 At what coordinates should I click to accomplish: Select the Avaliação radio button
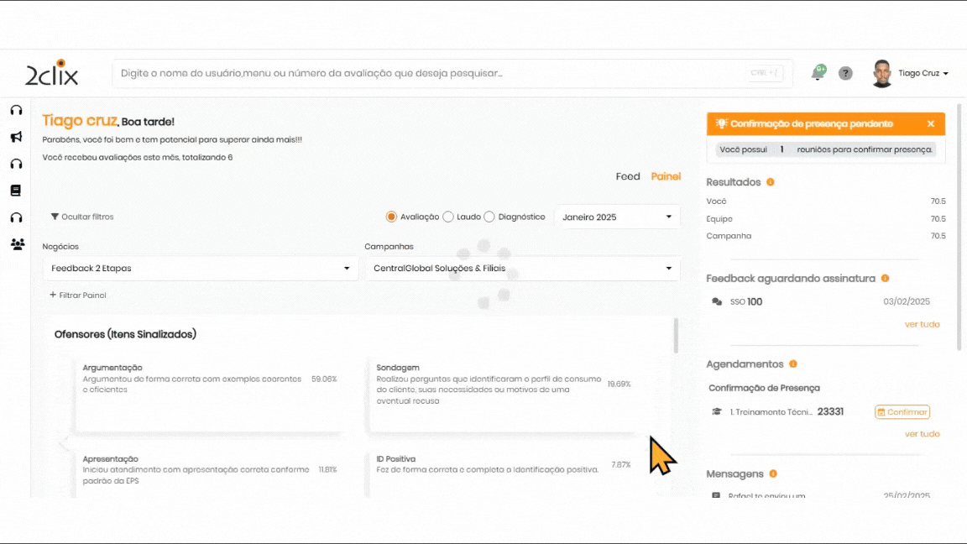tap(391, 217)
